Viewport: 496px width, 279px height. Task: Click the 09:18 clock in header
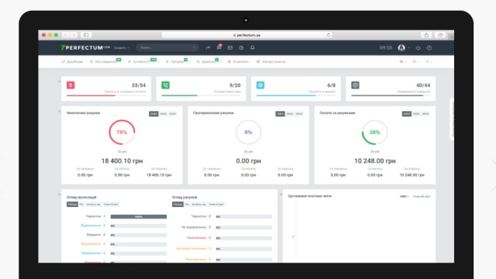coord(386,48)
